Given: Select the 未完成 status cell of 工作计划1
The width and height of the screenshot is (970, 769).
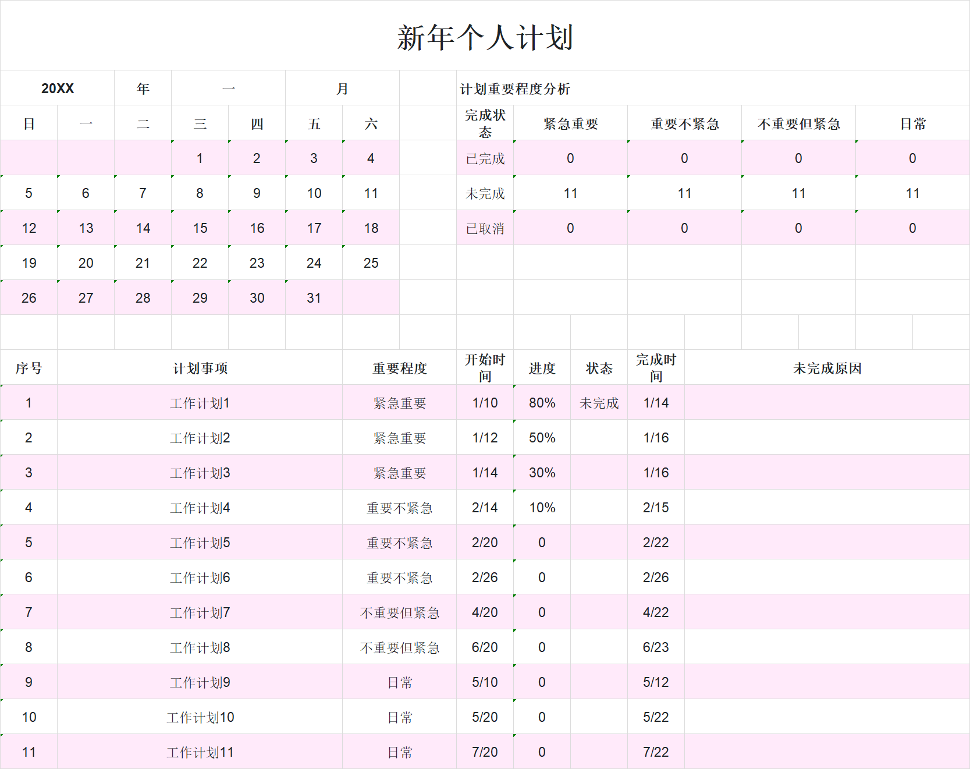Looking at the screenshot, I should click(x=599, y=402).
